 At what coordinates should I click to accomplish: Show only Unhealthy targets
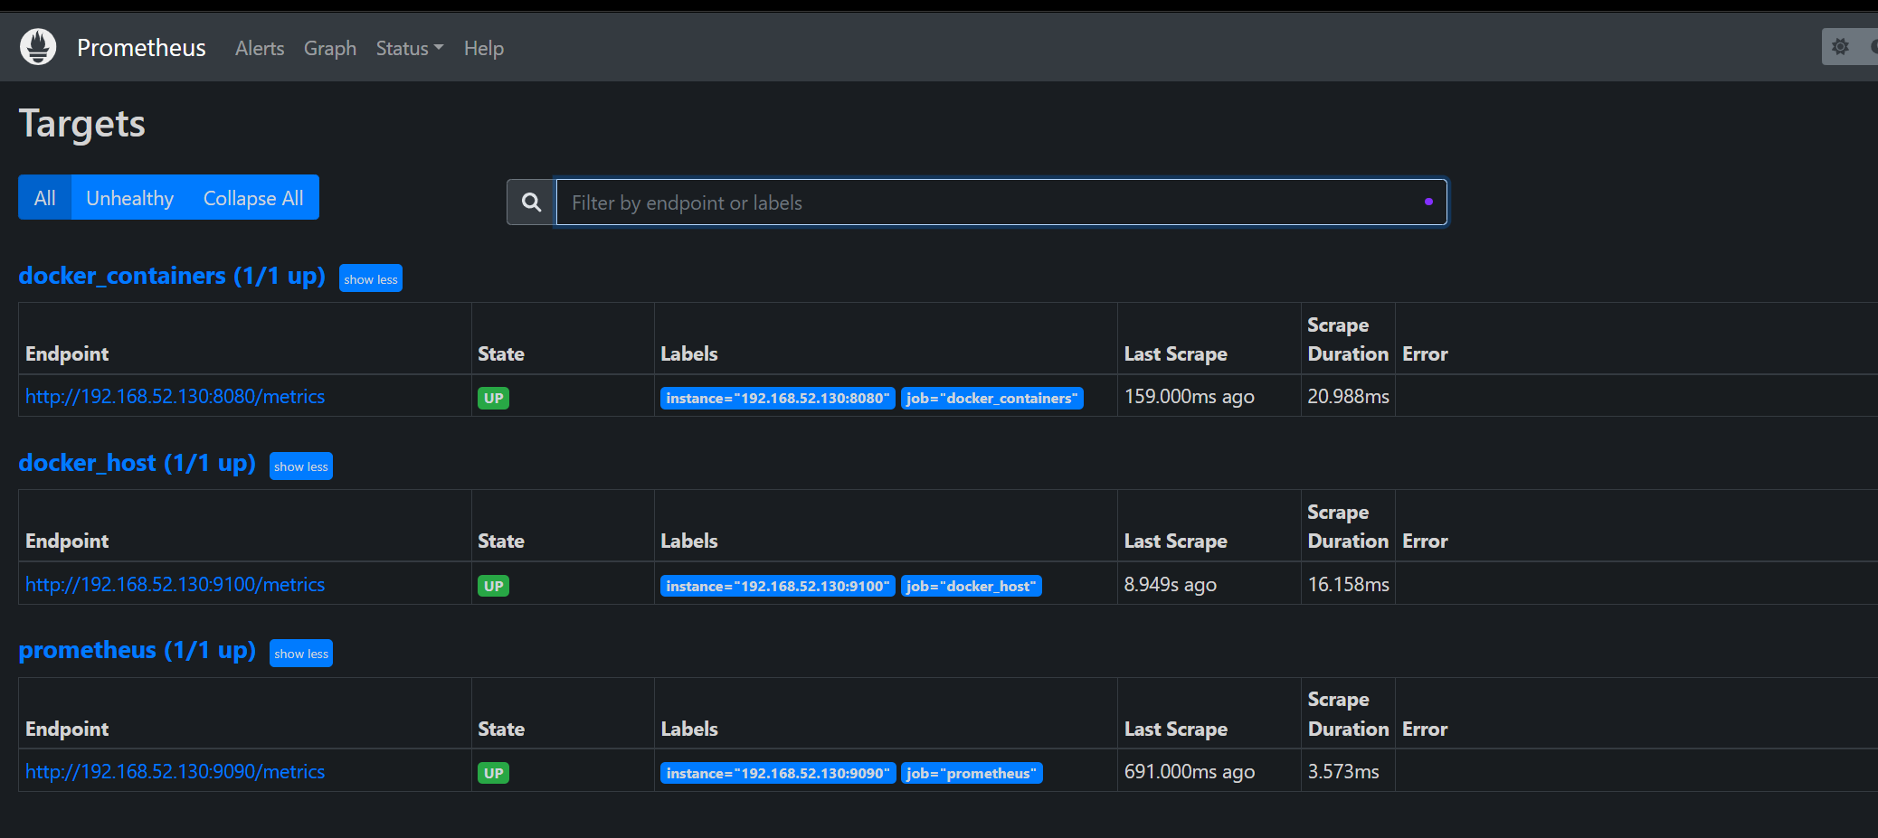(x=130, y=198)
